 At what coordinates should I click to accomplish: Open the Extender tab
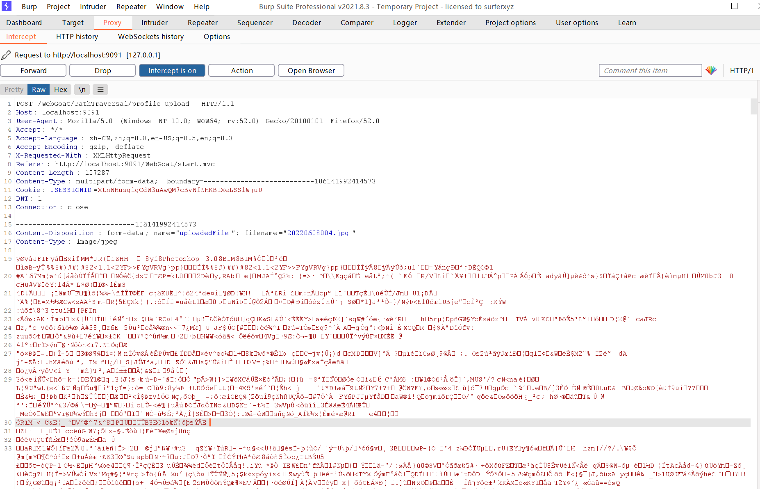[x=451, y=23]
